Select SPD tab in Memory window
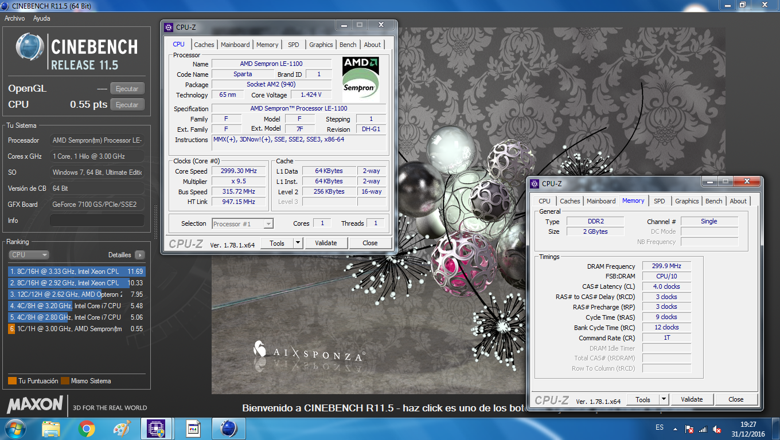This screenshot has height=440, width=780. 659,201
